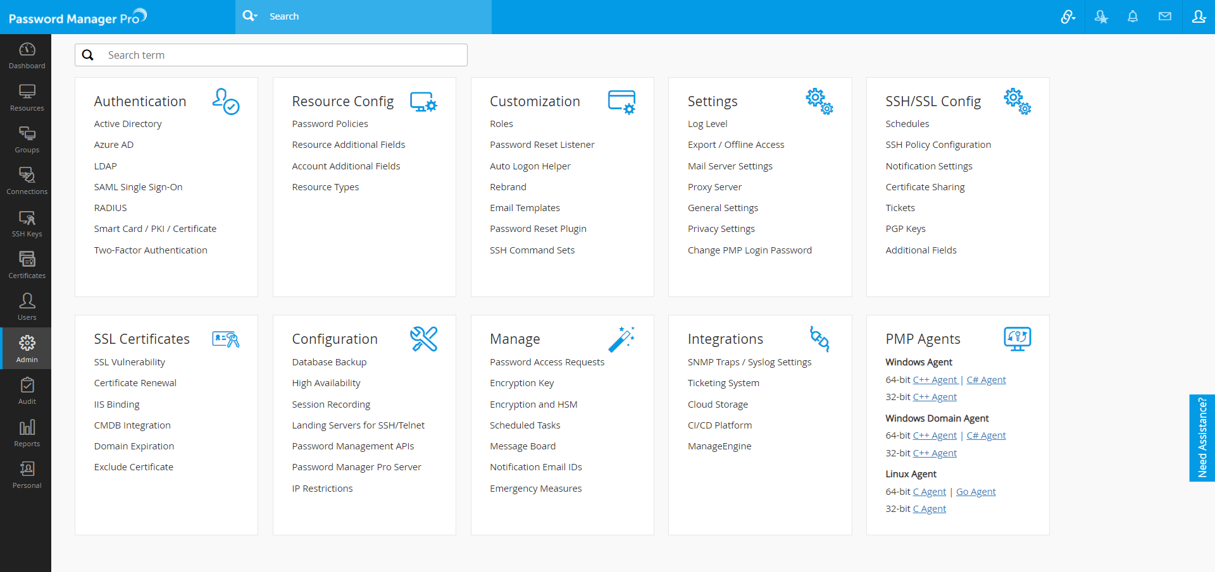1215x572 pixels.
Task: Click the Settings card's gears icon
Action: click(x=819, y=101)
